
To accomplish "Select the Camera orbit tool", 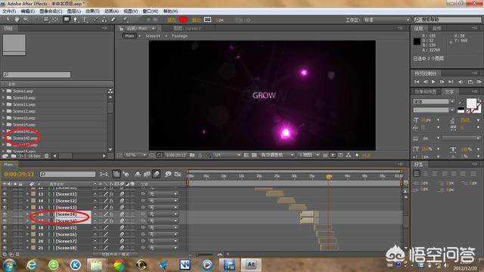I will (x=46, y=20).
